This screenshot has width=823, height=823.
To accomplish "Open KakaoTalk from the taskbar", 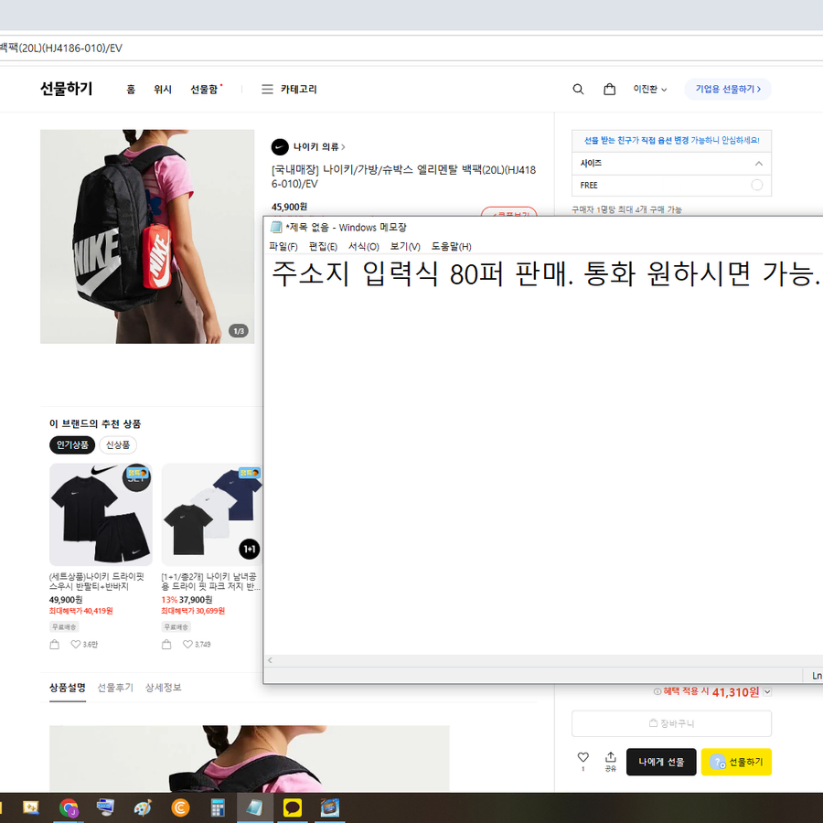I will (x=293, y=807).
